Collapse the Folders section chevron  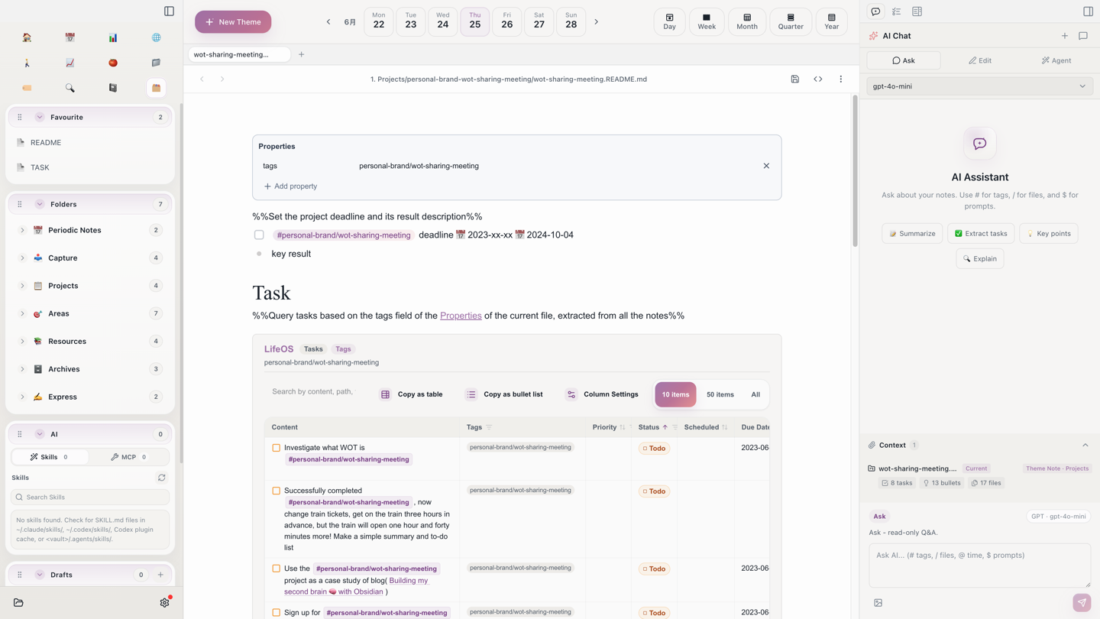click(40, 204)
